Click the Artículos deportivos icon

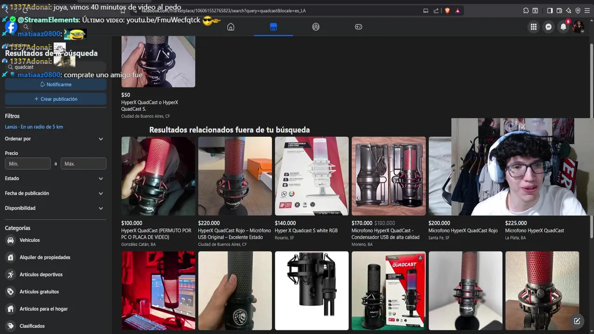coord(10,275)
